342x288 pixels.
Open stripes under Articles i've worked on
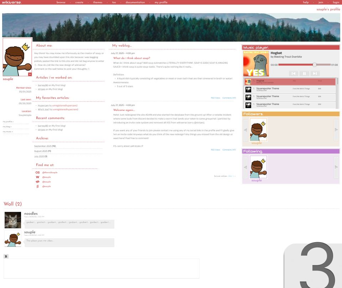[x=41, y=89]
